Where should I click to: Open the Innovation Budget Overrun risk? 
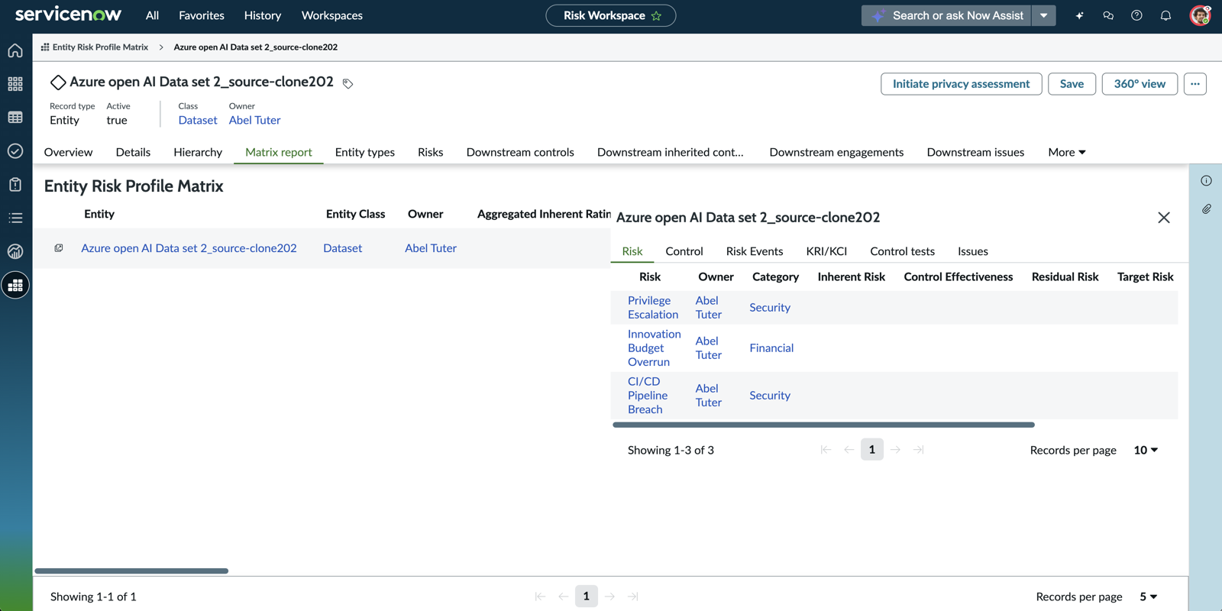click(655, 348)
